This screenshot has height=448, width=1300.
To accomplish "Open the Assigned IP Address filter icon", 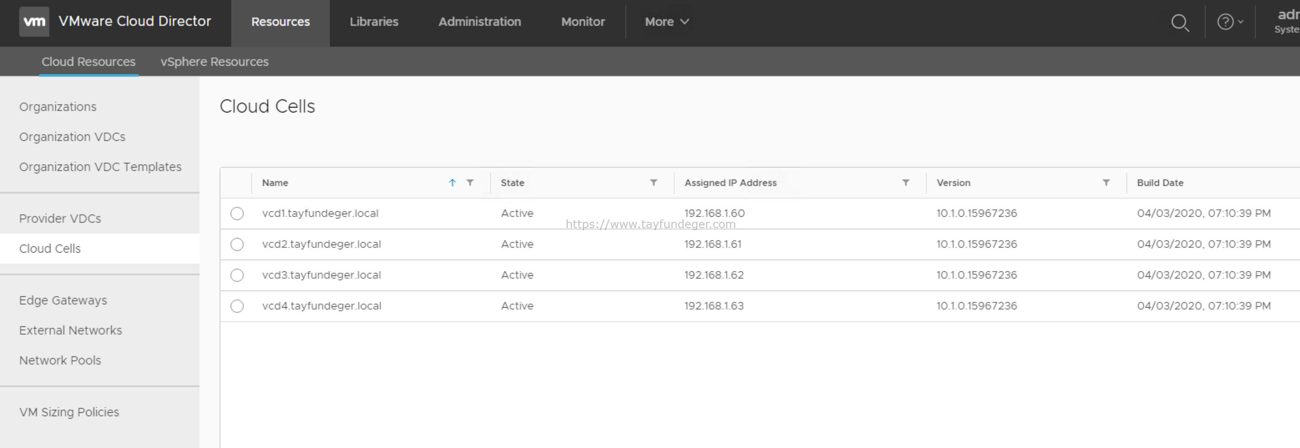I will (906, 183).
